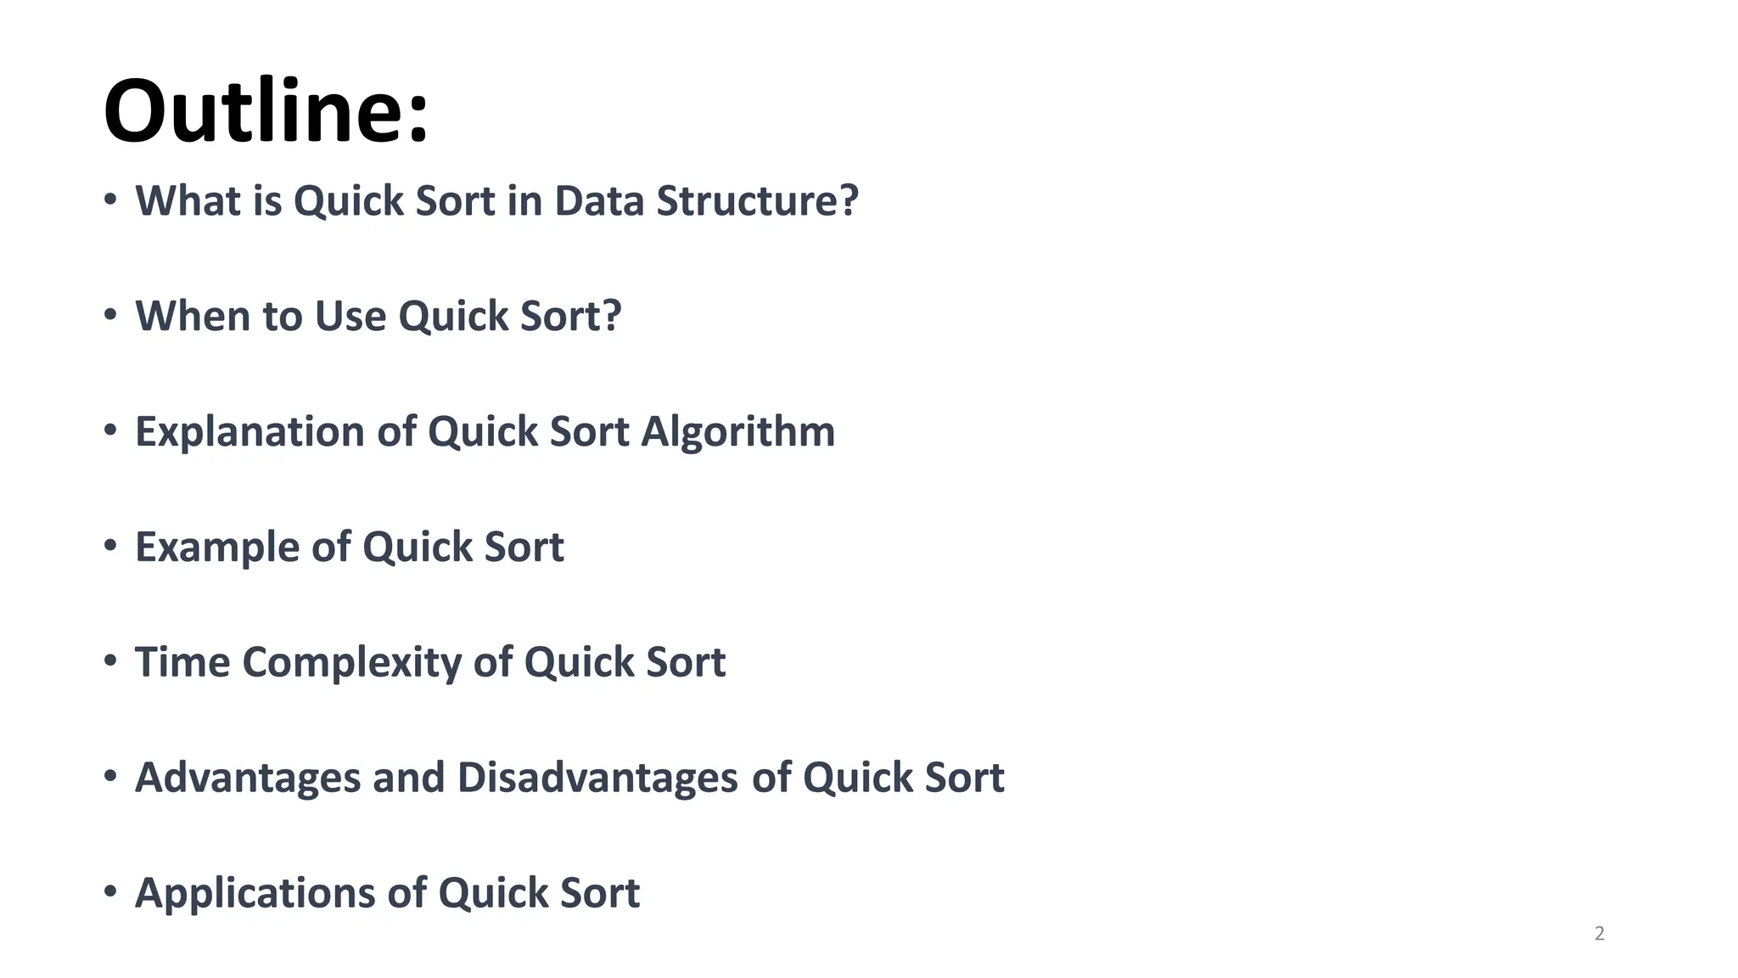Click bullet marker before "When to Use"

[110, 316]
